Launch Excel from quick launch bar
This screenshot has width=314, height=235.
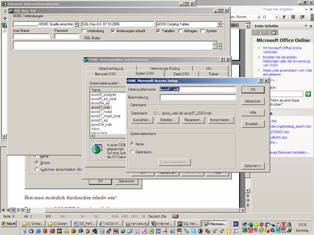tap(151, 231)
